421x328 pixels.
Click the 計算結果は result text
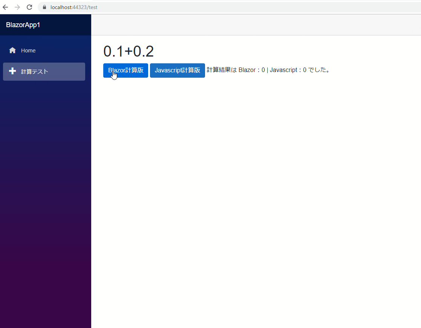(268, 70)
